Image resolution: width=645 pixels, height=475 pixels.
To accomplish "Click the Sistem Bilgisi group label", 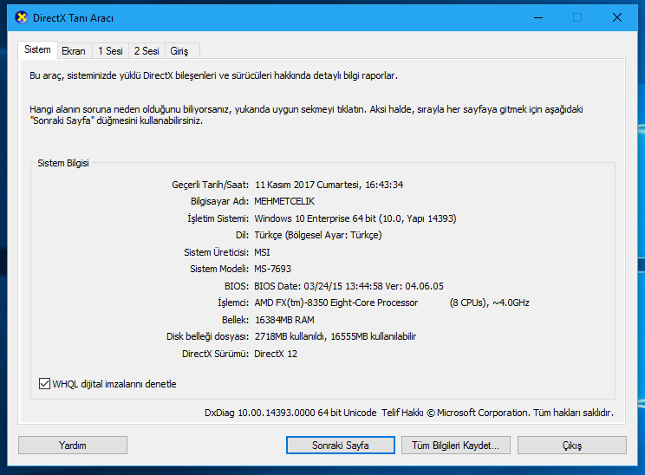I will tap(63, 163).
